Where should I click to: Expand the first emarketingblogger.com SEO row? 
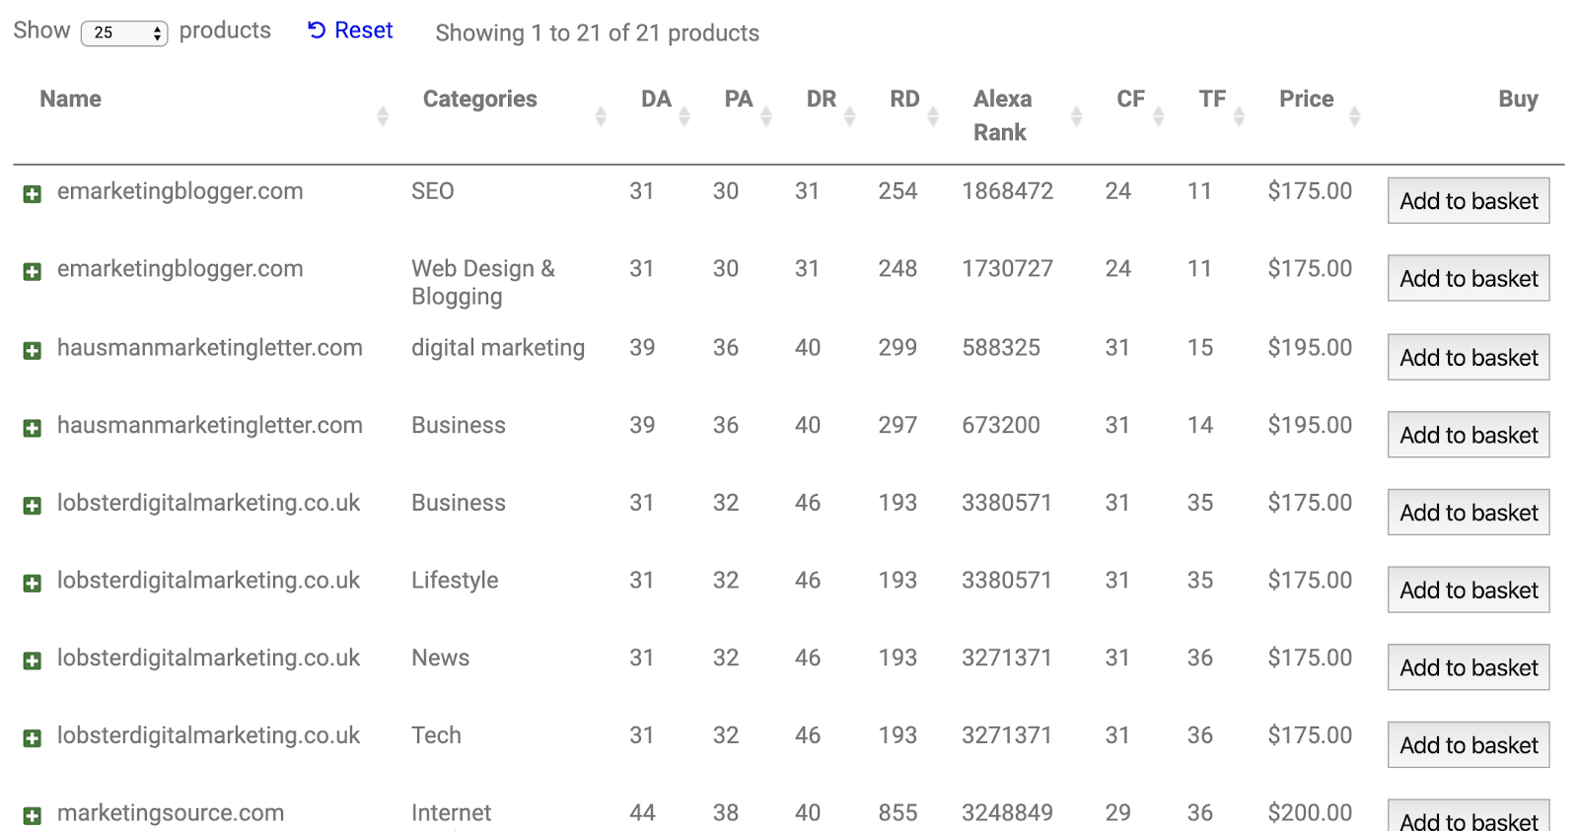click(x=33, y=194)
